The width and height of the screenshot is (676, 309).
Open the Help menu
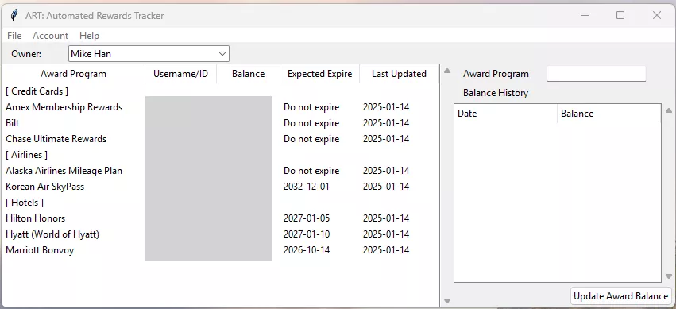(x=89, y=36)
